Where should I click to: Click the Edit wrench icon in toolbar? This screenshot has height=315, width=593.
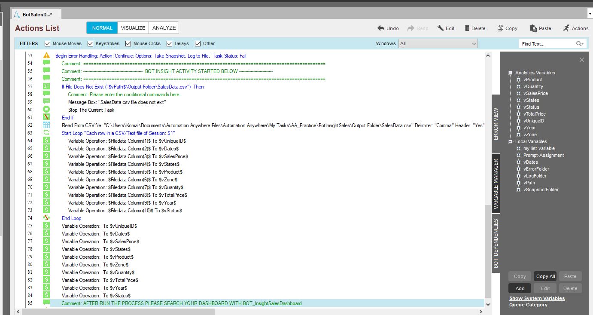click(x=441, y=28)
